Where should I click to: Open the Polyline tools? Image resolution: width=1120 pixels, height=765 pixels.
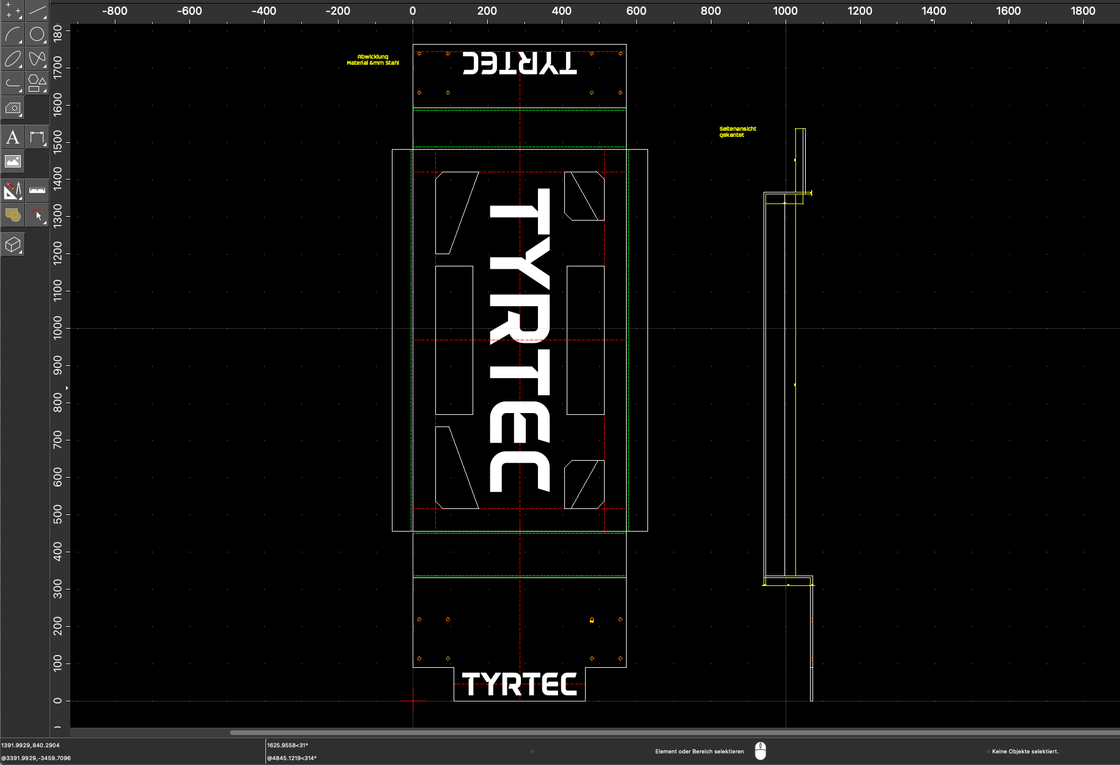click(x=12, y=83)
